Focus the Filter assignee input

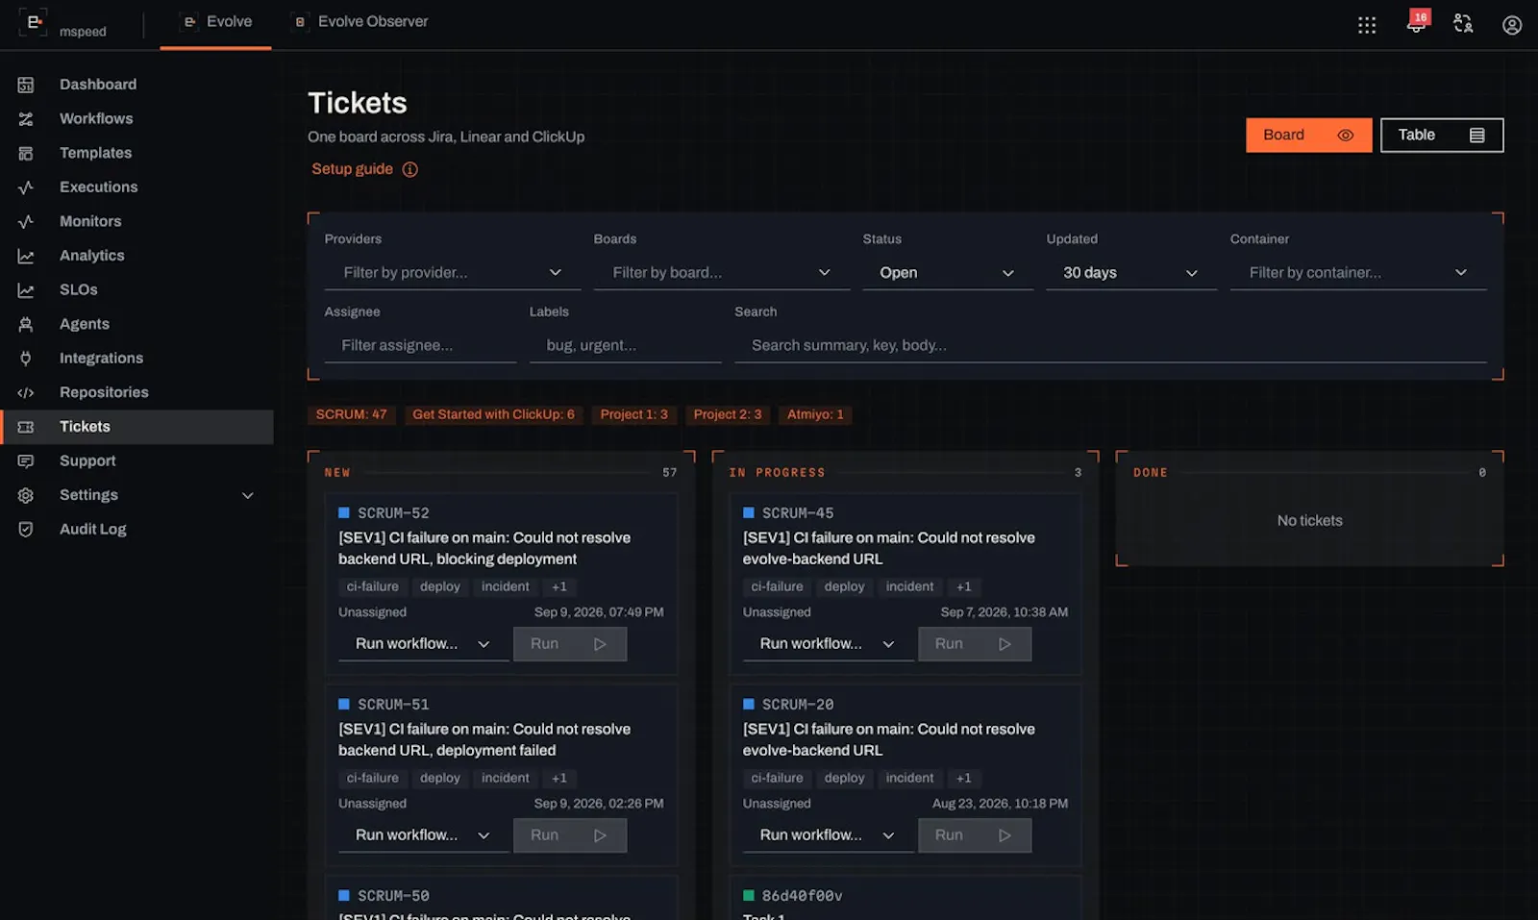pyautogui.click(x=421, y=346)
